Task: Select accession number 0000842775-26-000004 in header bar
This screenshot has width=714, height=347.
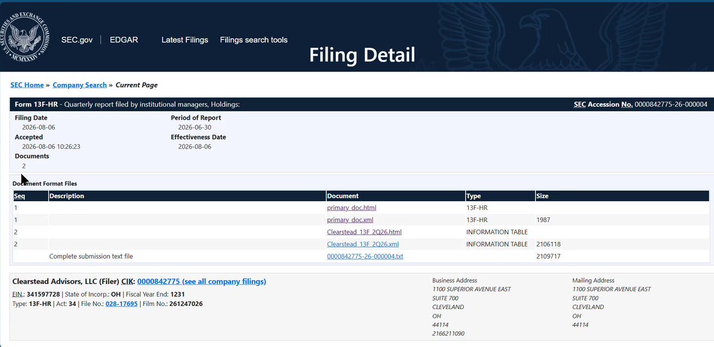Action: (671, 105)
